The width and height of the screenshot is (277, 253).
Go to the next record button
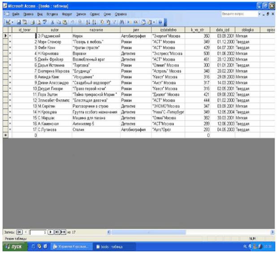(51, 232)
